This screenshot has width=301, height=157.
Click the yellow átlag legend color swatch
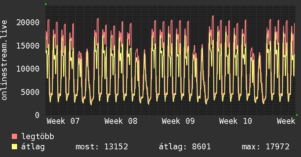(14, 147)
